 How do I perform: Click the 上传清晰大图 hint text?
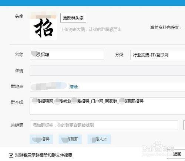click(x=91, y=30)
